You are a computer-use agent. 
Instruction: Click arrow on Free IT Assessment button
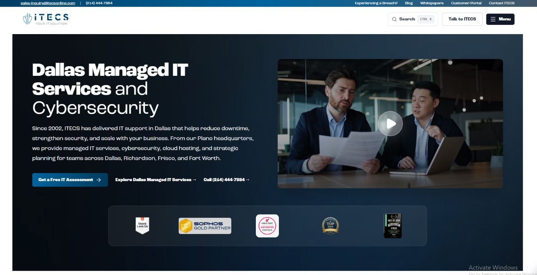point(99,180)
